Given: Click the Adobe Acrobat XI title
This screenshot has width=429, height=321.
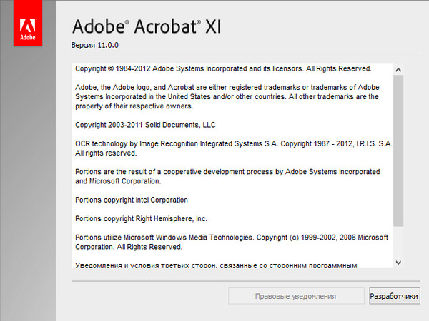Looking at the screenshot, I should (x=147, y=27).
